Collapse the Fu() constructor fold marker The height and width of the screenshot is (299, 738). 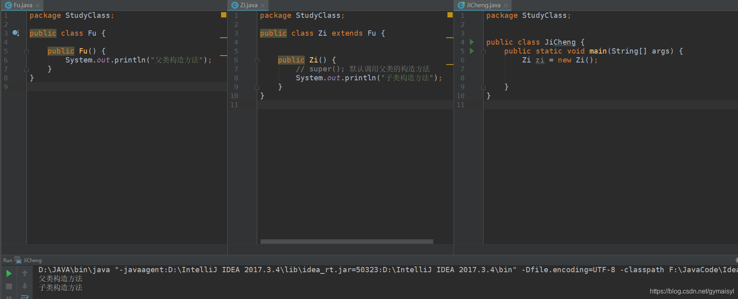(x=26, y=52)
